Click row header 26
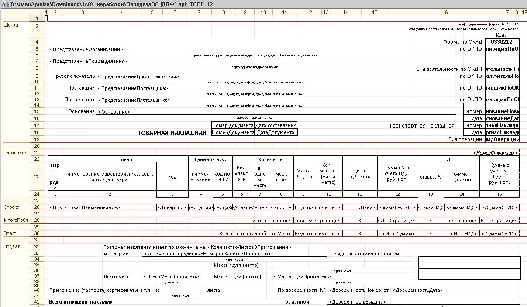This screenshot has height=307, width=527. click(x=37, y=207)
